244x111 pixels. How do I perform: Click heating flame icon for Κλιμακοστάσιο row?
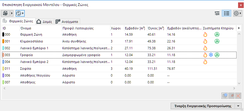(x=205, y=41)
